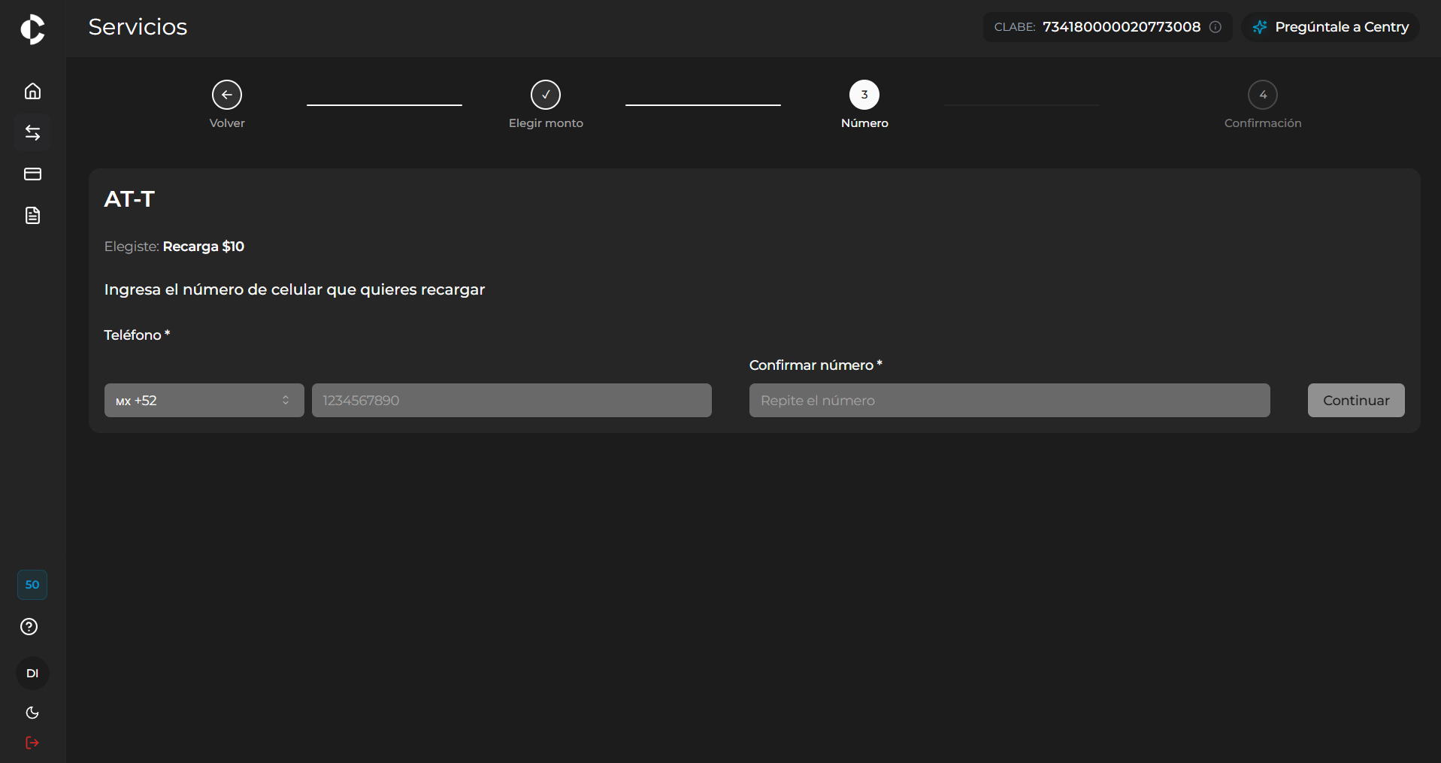Click the Centry logo in sidebar
Screen dimensions: 1441x763
point(32,29)
